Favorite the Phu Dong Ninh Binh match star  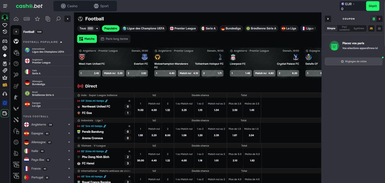[x=129, y=151]
